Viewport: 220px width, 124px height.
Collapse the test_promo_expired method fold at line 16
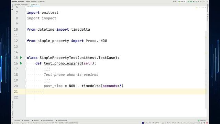click(x=26, y=63)
